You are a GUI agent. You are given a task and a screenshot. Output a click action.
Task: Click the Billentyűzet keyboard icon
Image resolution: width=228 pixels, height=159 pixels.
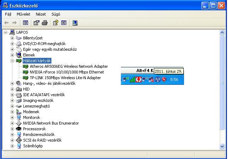tap(18, 38)
